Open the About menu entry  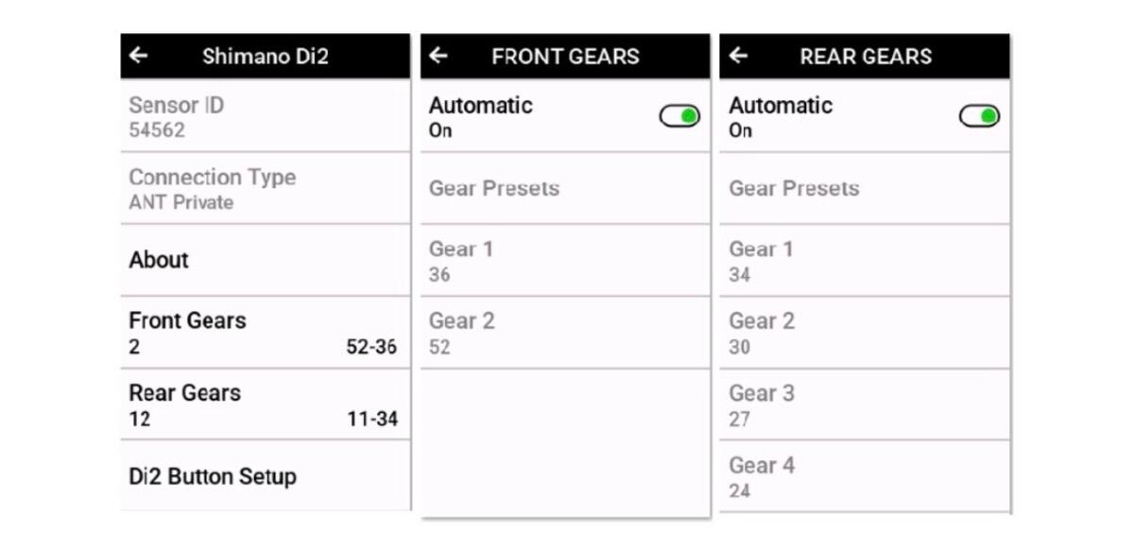click(265, 260)
